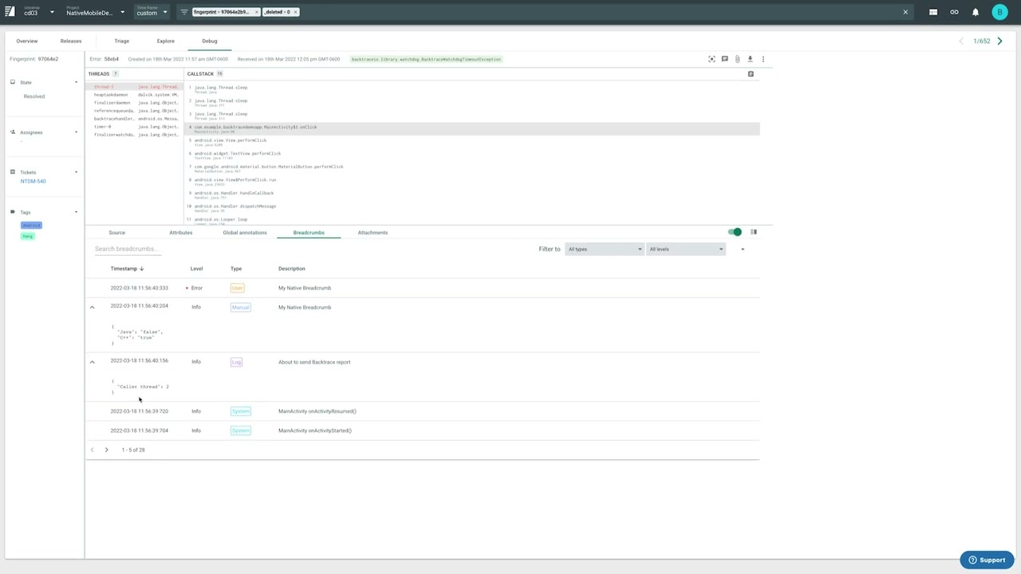Select the finalizerdaemon thread
This screenshot has width=1021, height=574.
(136, 103)
